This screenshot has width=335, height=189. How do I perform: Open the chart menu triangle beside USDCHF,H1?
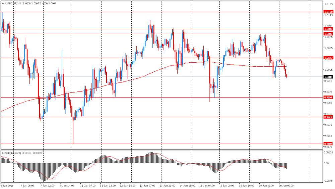(x=3, y=3)
